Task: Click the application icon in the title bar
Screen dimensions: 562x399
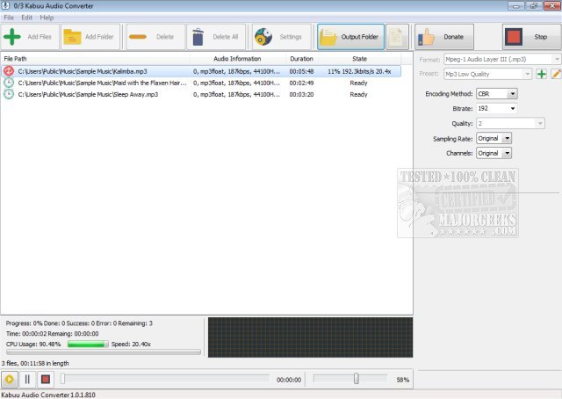Action: [5, 5]
